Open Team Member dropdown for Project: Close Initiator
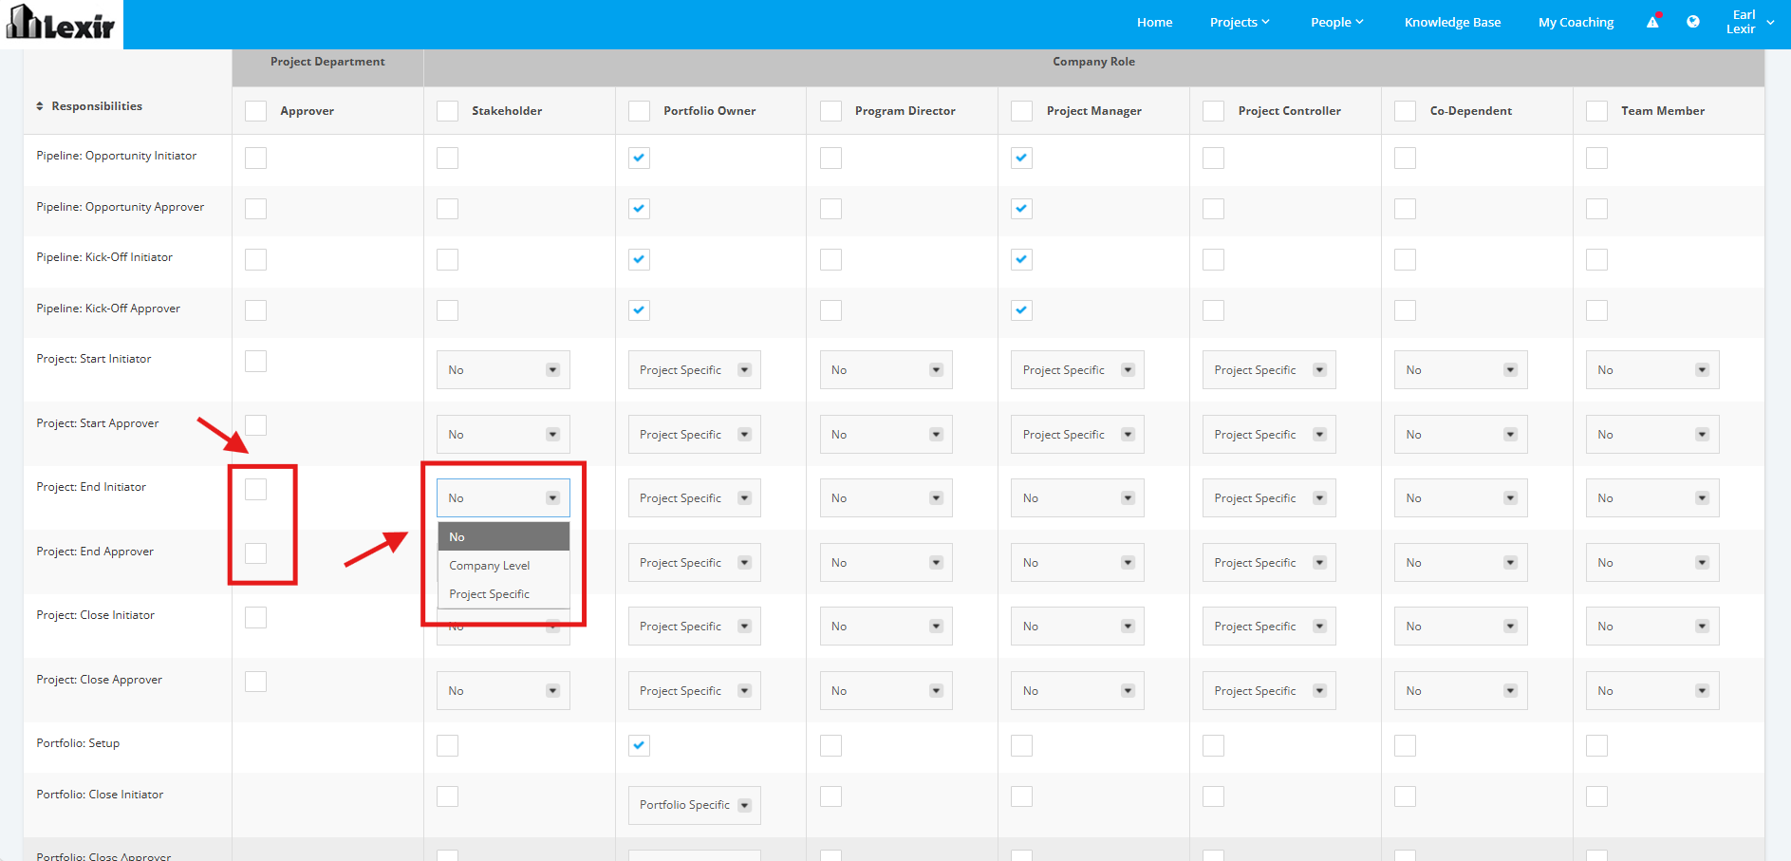This screenshot has height=861, width=1791. (x=1652, y=627)
